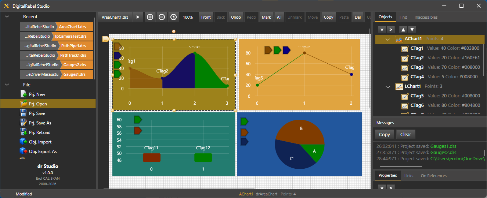This screenshot has width=487, height=198.
Task: Click the yellow '...' tag handle beside area chart
Action: click(106, 39)
